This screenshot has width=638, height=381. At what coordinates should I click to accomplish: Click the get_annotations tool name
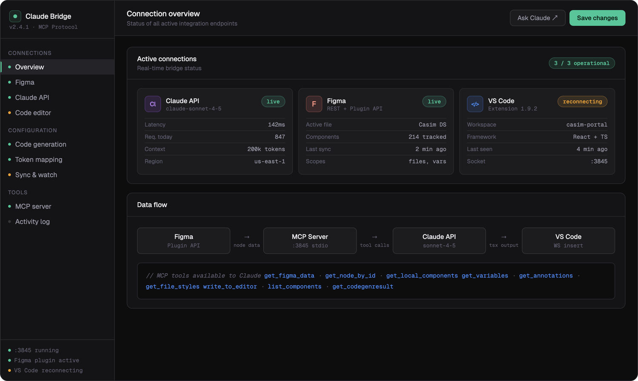tap(546, 276)
